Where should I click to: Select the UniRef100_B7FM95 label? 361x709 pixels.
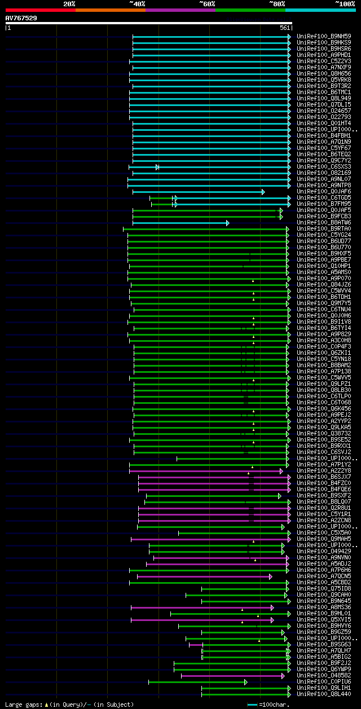click(x=324, y=204)
